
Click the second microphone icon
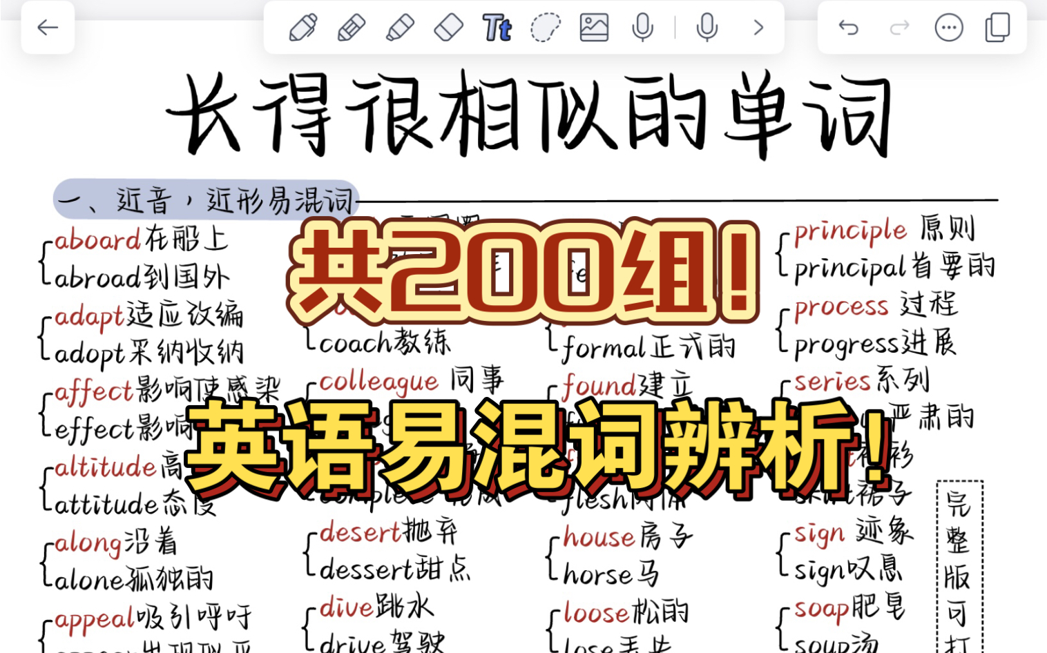coord(707,28)
